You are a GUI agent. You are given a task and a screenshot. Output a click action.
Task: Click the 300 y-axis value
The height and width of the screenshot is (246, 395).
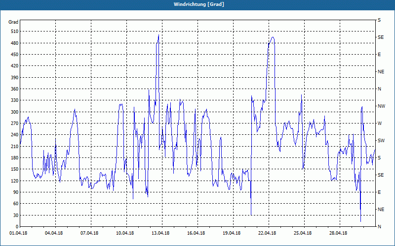pos(15,112)
